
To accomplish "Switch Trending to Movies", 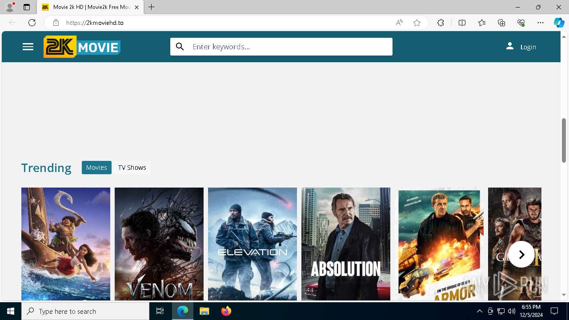I will coord(96,168).
